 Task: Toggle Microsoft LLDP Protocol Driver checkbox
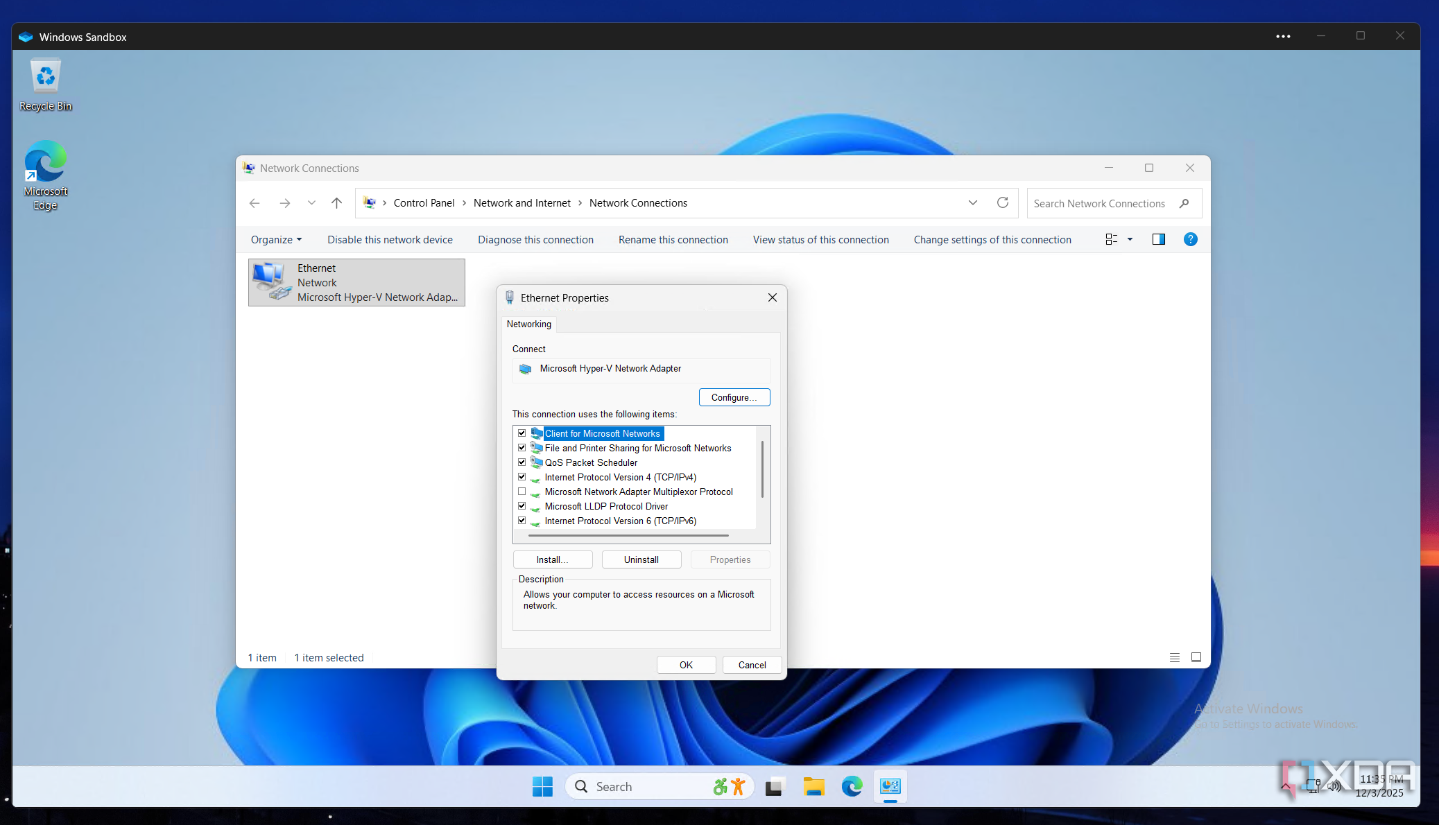point(522,506)
